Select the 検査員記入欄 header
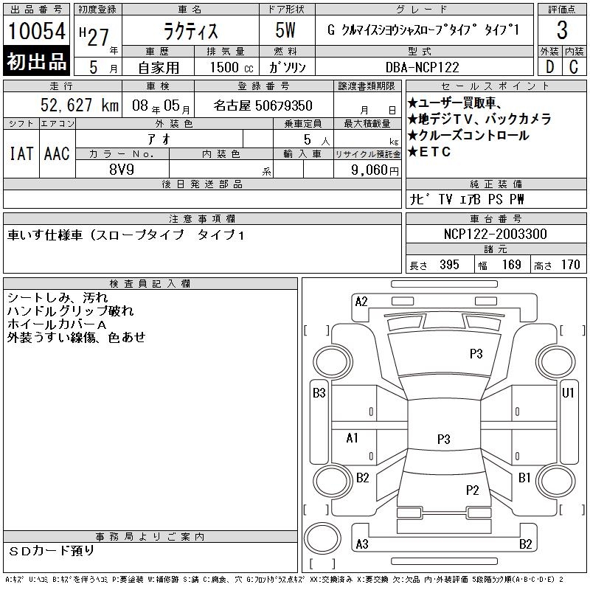This screenshot has height=590, width=590. (x=150, y=283)
